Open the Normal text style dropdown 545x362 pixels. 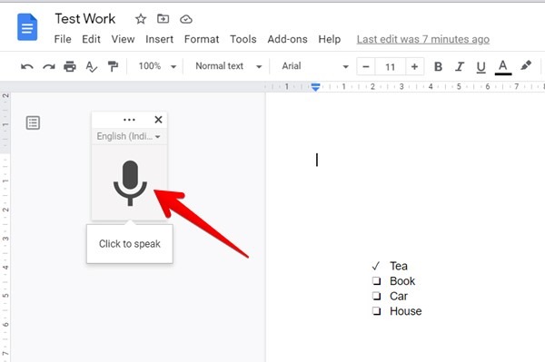coord(228,66)
